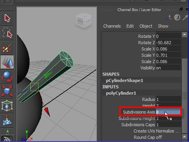
Task: Toggle the channel speed dial icon
Action: tap(177, 17)
